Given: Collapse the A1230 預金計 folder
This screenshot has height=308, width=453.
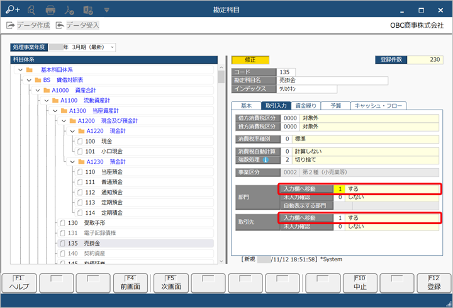Looking at the screenshot, I should click(72, 162).
